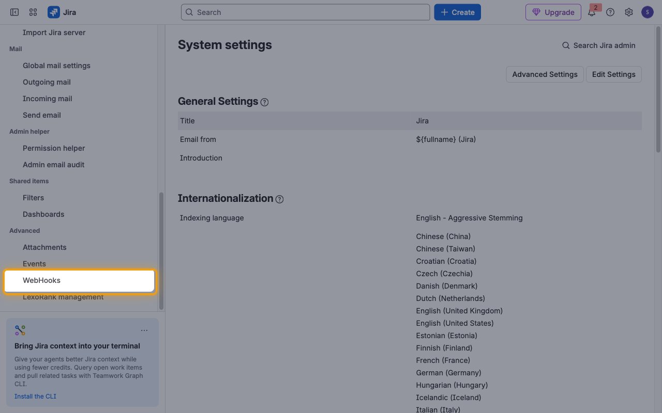Click the Indexing language label

click(212, 218)
